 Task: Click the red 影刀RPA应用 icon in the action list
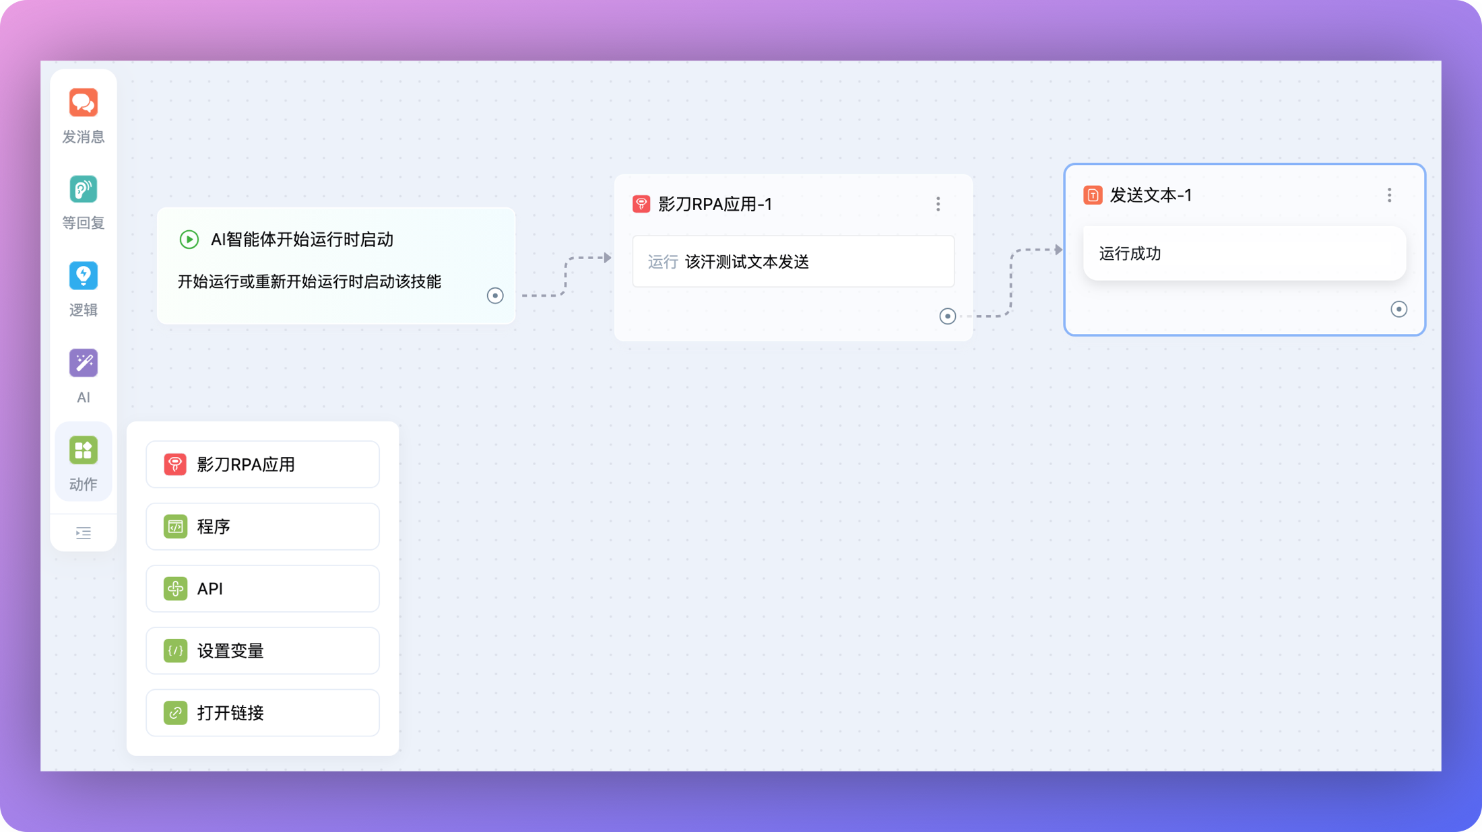coord(175,464)
